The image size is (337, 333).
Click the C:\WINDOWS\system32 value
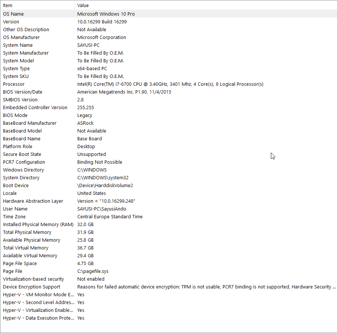click(x=103, y=178)
